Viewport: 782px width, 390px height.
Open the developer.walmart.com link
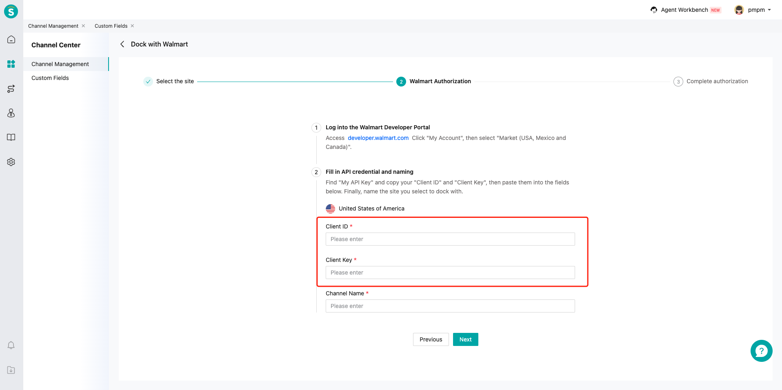[378, 138]
